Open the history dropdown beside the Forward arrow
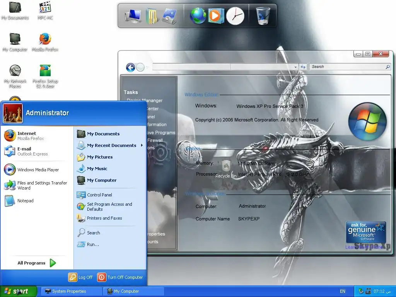 [x=147, y=67]
